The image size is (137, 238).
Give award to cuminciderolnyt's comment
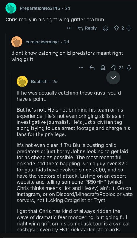pos(103,68)
